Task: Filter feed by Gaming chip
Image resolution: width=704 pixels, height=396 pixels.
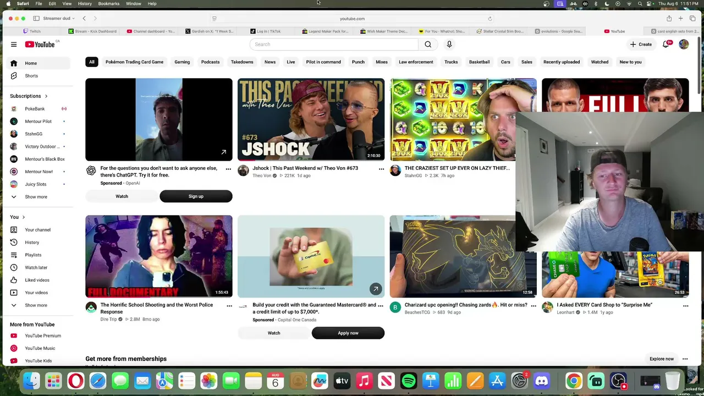Action: click(x=182, y=62)
